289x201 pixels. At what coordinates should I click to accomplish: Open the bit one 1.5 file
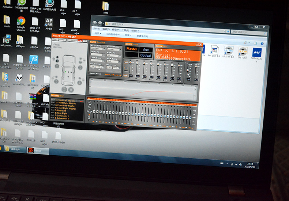click(x=215, y=51)
